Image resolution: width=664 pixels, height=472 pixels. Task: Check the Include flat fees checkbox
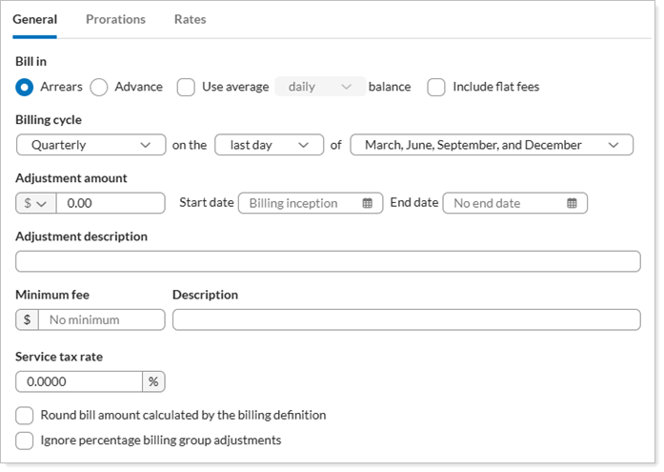436,87
